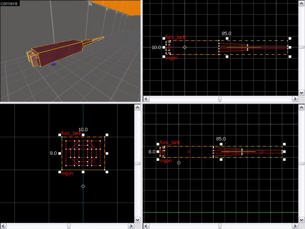
Task: Click the top-right viewport horizontal scroll thumb
Action: pyautogui.click(x=220, y=99)
